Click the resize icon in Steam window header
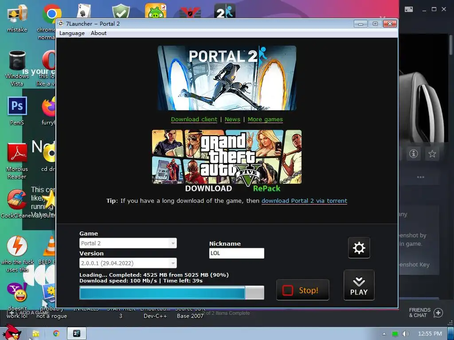This screenshot has height=340, width=454. (x=409, y=9)
